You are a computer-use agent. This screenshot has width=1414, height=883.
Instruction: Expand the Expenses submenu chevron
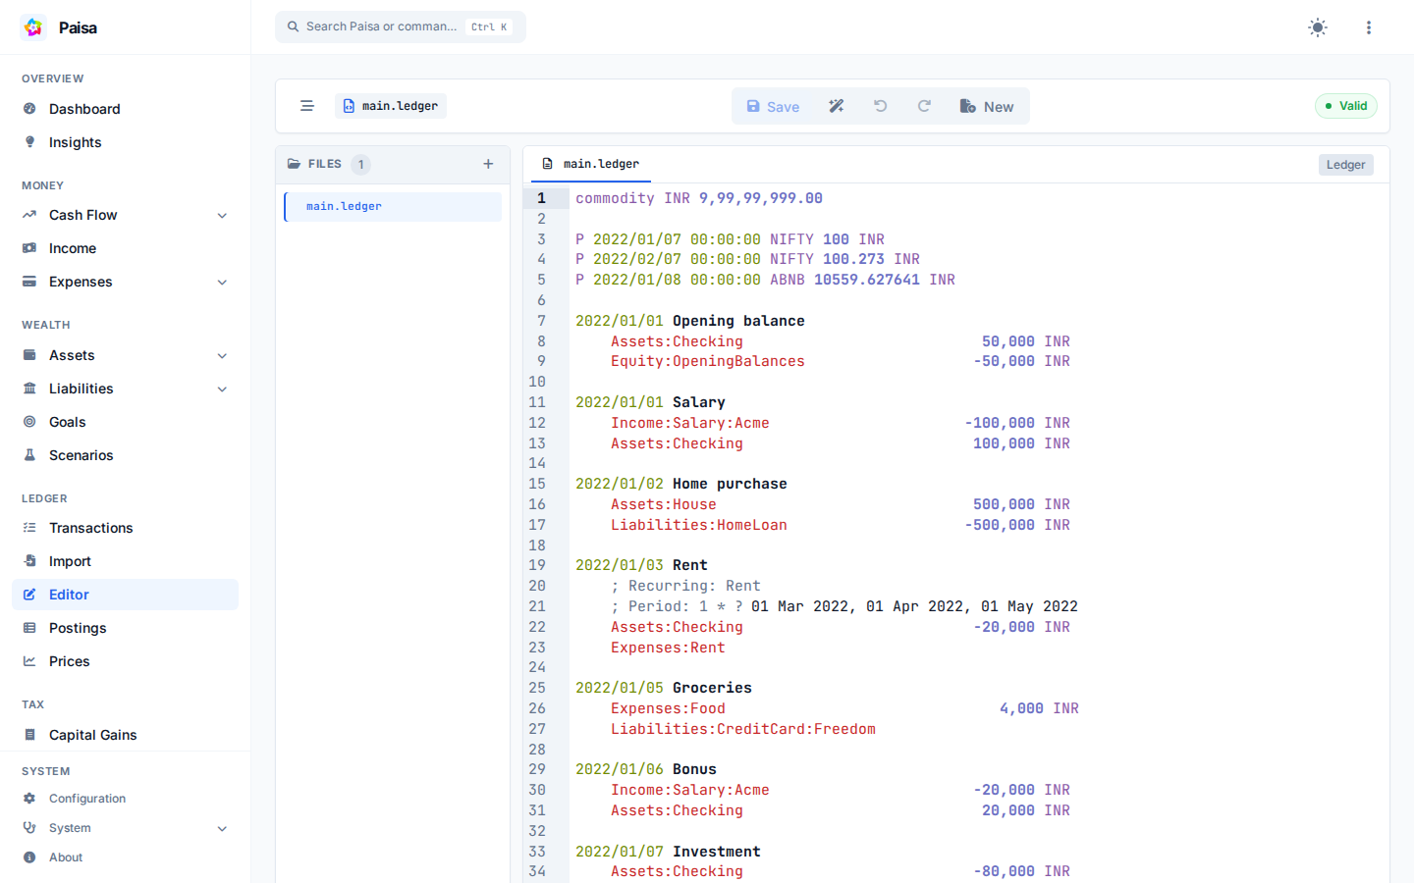223,283
